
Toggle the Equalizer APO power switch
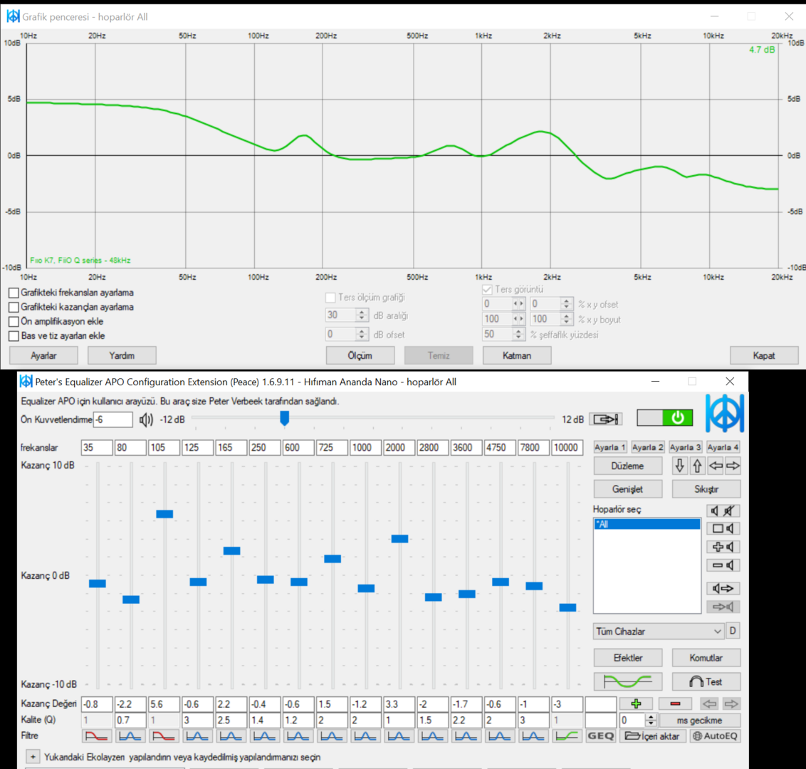click(x=664, y=418)
